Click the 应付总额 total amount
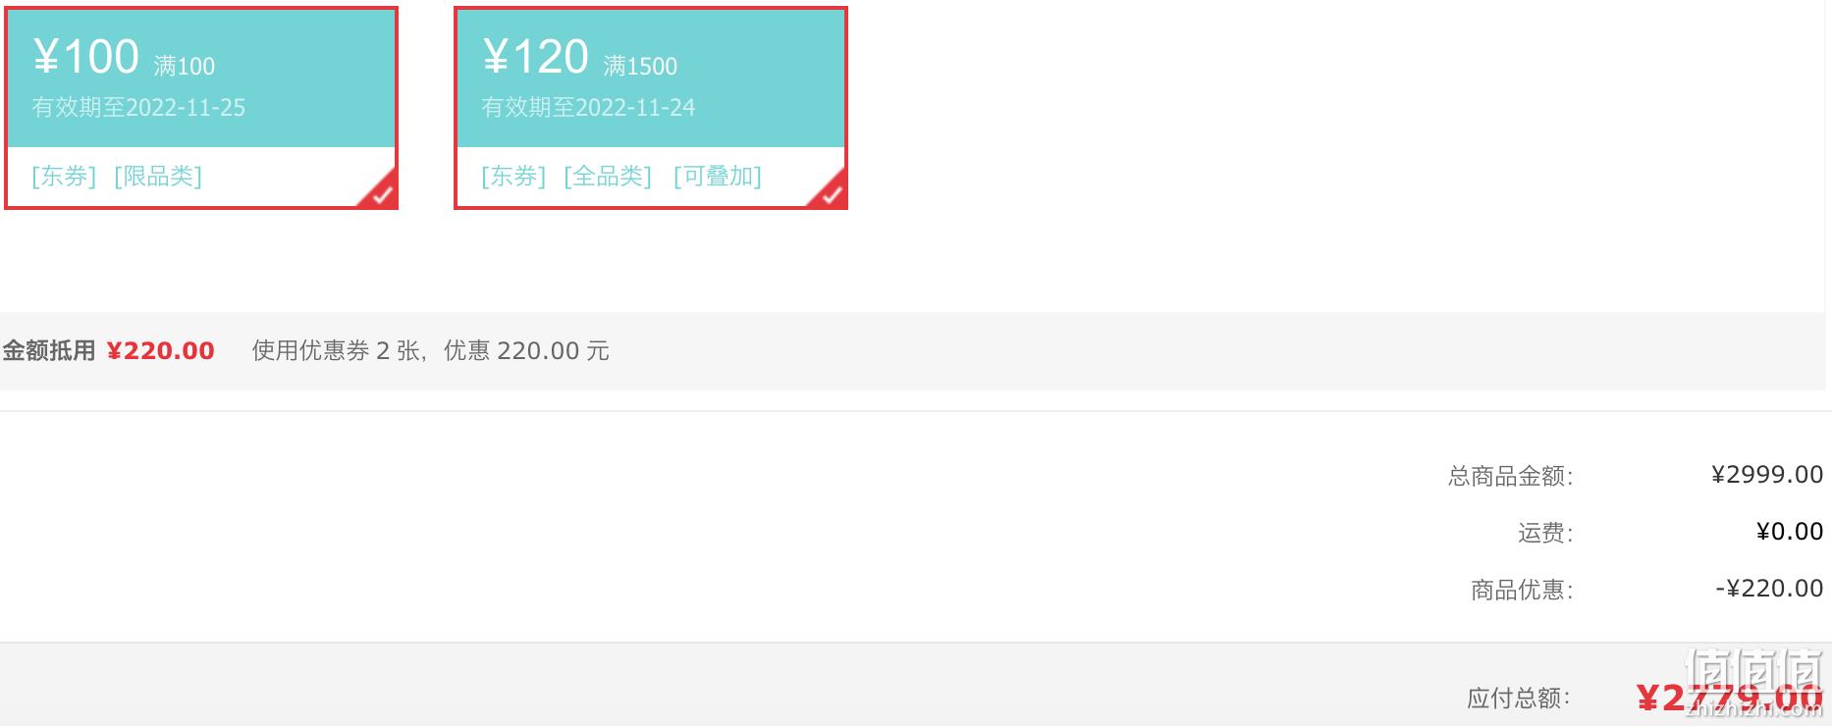The height and width of the screenshot is (726, 1832). tap(1730, 698)
